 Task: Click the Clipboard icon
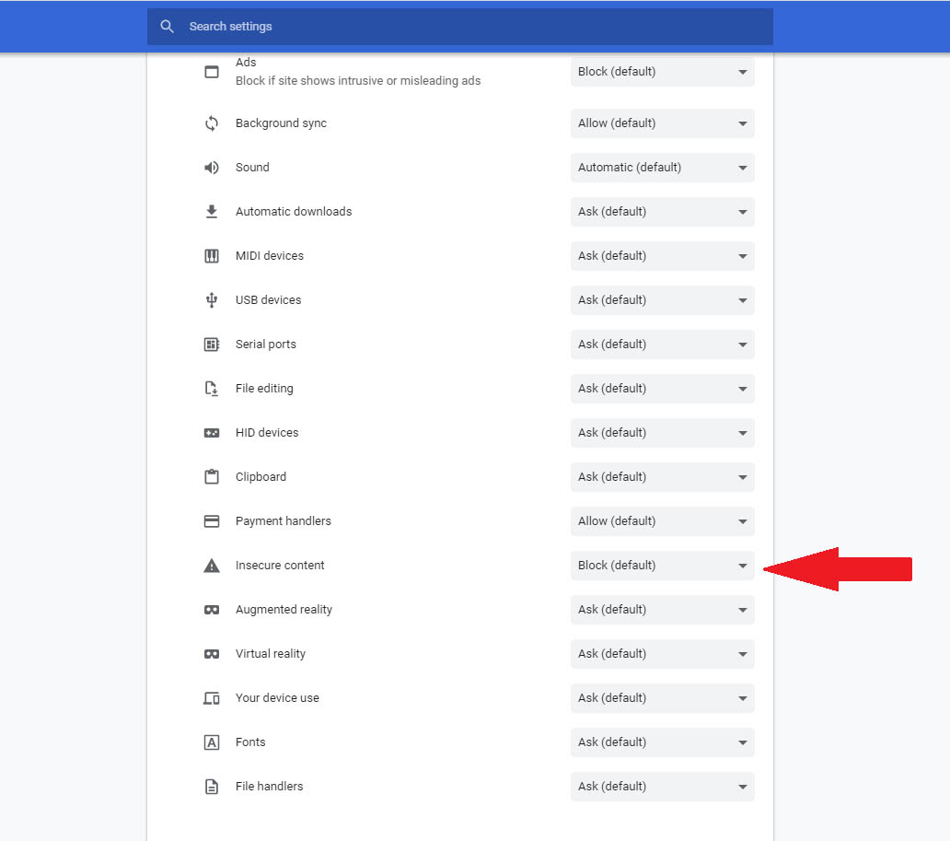212,476
